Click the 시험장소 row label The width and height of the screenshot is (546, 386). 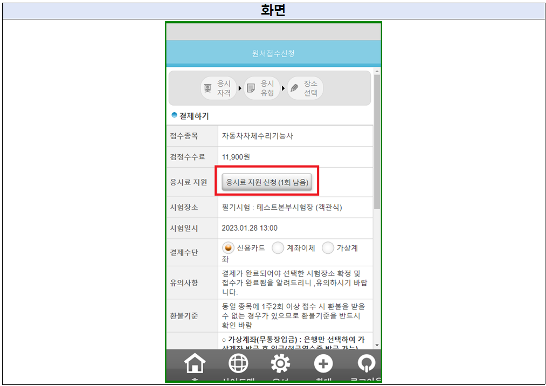coord(184,207)
